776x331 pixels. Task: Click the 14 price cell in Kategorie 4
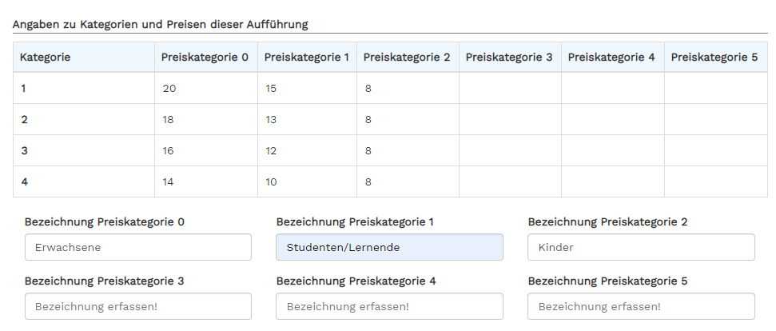pos(206,182)
